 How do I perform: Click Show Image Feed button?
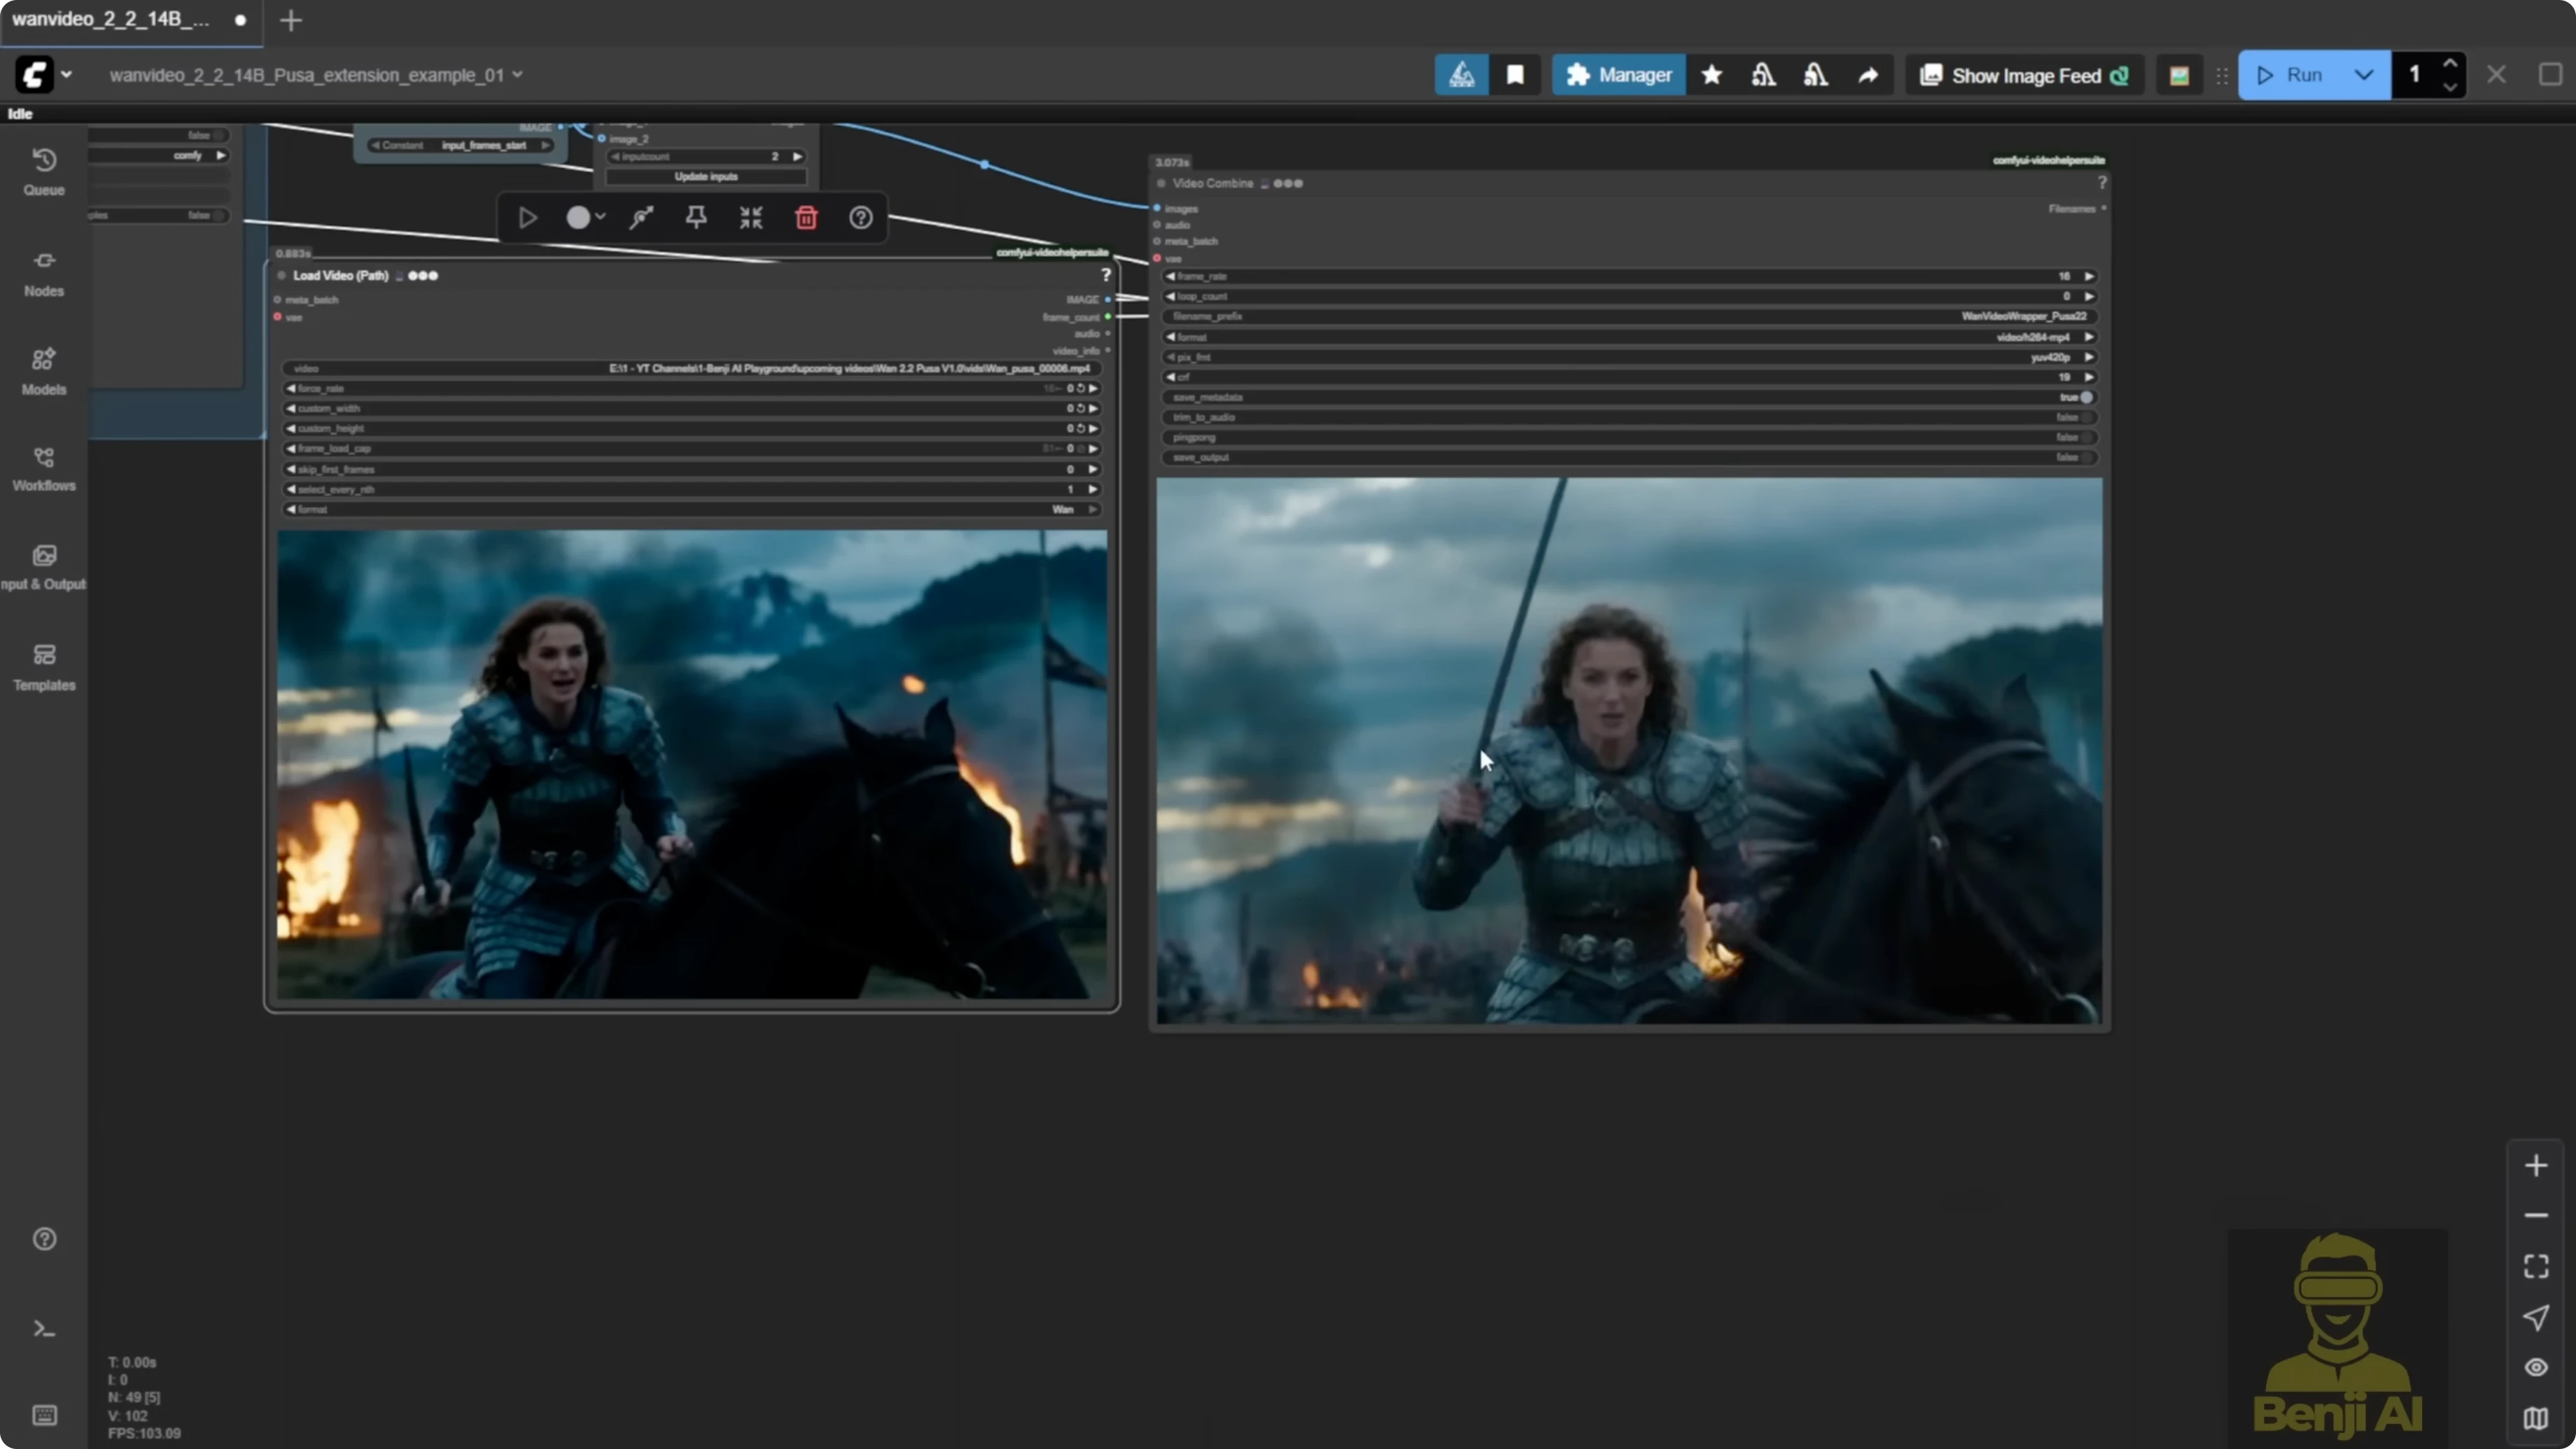[x=2025, y=75]
